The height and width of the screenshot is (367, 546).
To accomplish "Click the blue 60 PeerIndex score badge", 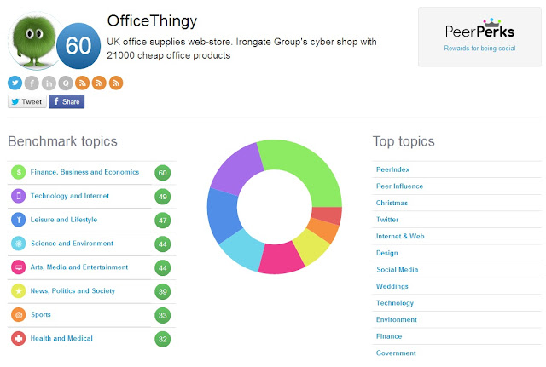I will (x=78, y=45).
